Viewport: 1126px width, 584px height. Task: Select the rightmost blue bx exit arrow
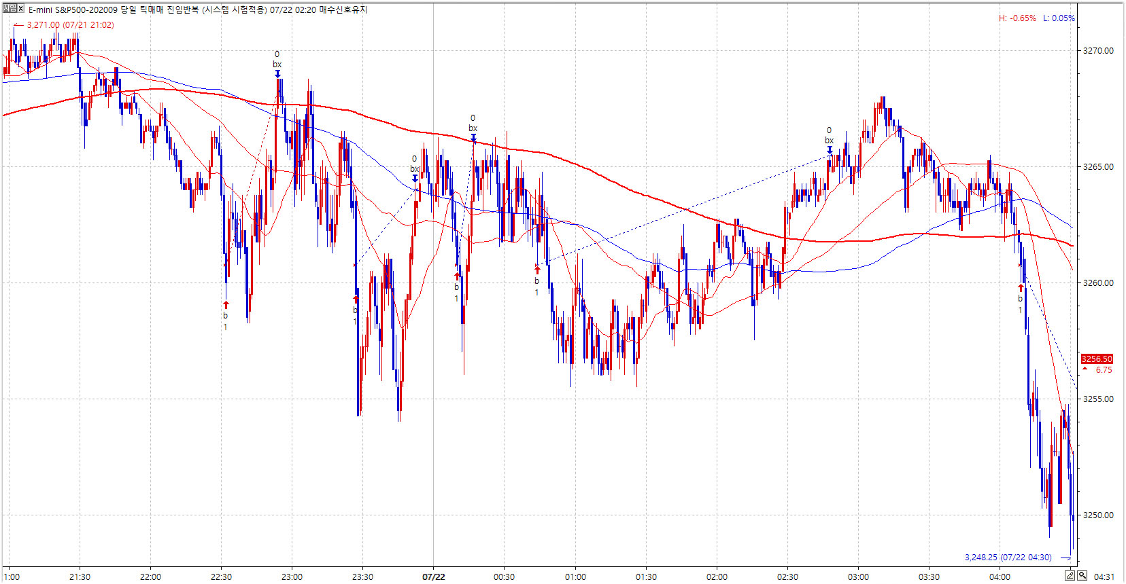(x=830, y=150)
